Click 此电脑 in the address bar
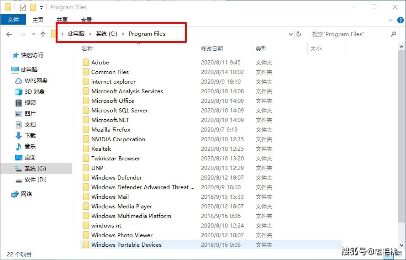This screenshot has height=260, width=406. (x=76, y=34)
